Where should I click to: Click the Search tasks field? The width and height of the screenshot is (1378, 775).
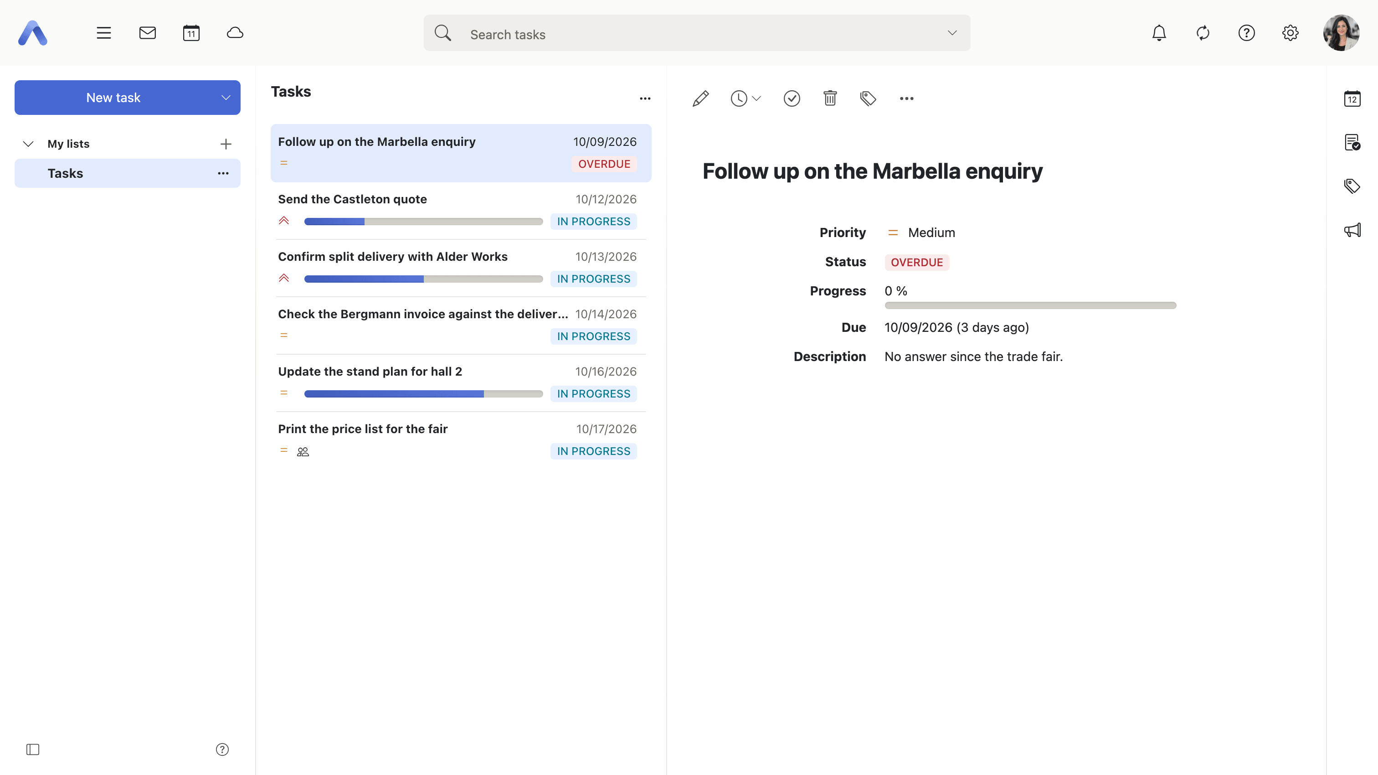[697, 33]
